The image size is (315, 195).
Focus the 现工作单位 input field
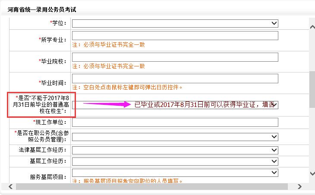(x=175, y=122)
